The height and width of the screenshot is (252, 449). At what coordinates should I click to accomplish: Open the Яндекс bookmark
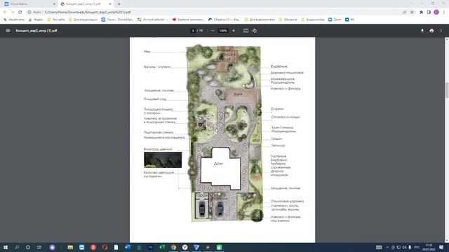[36, 20]
